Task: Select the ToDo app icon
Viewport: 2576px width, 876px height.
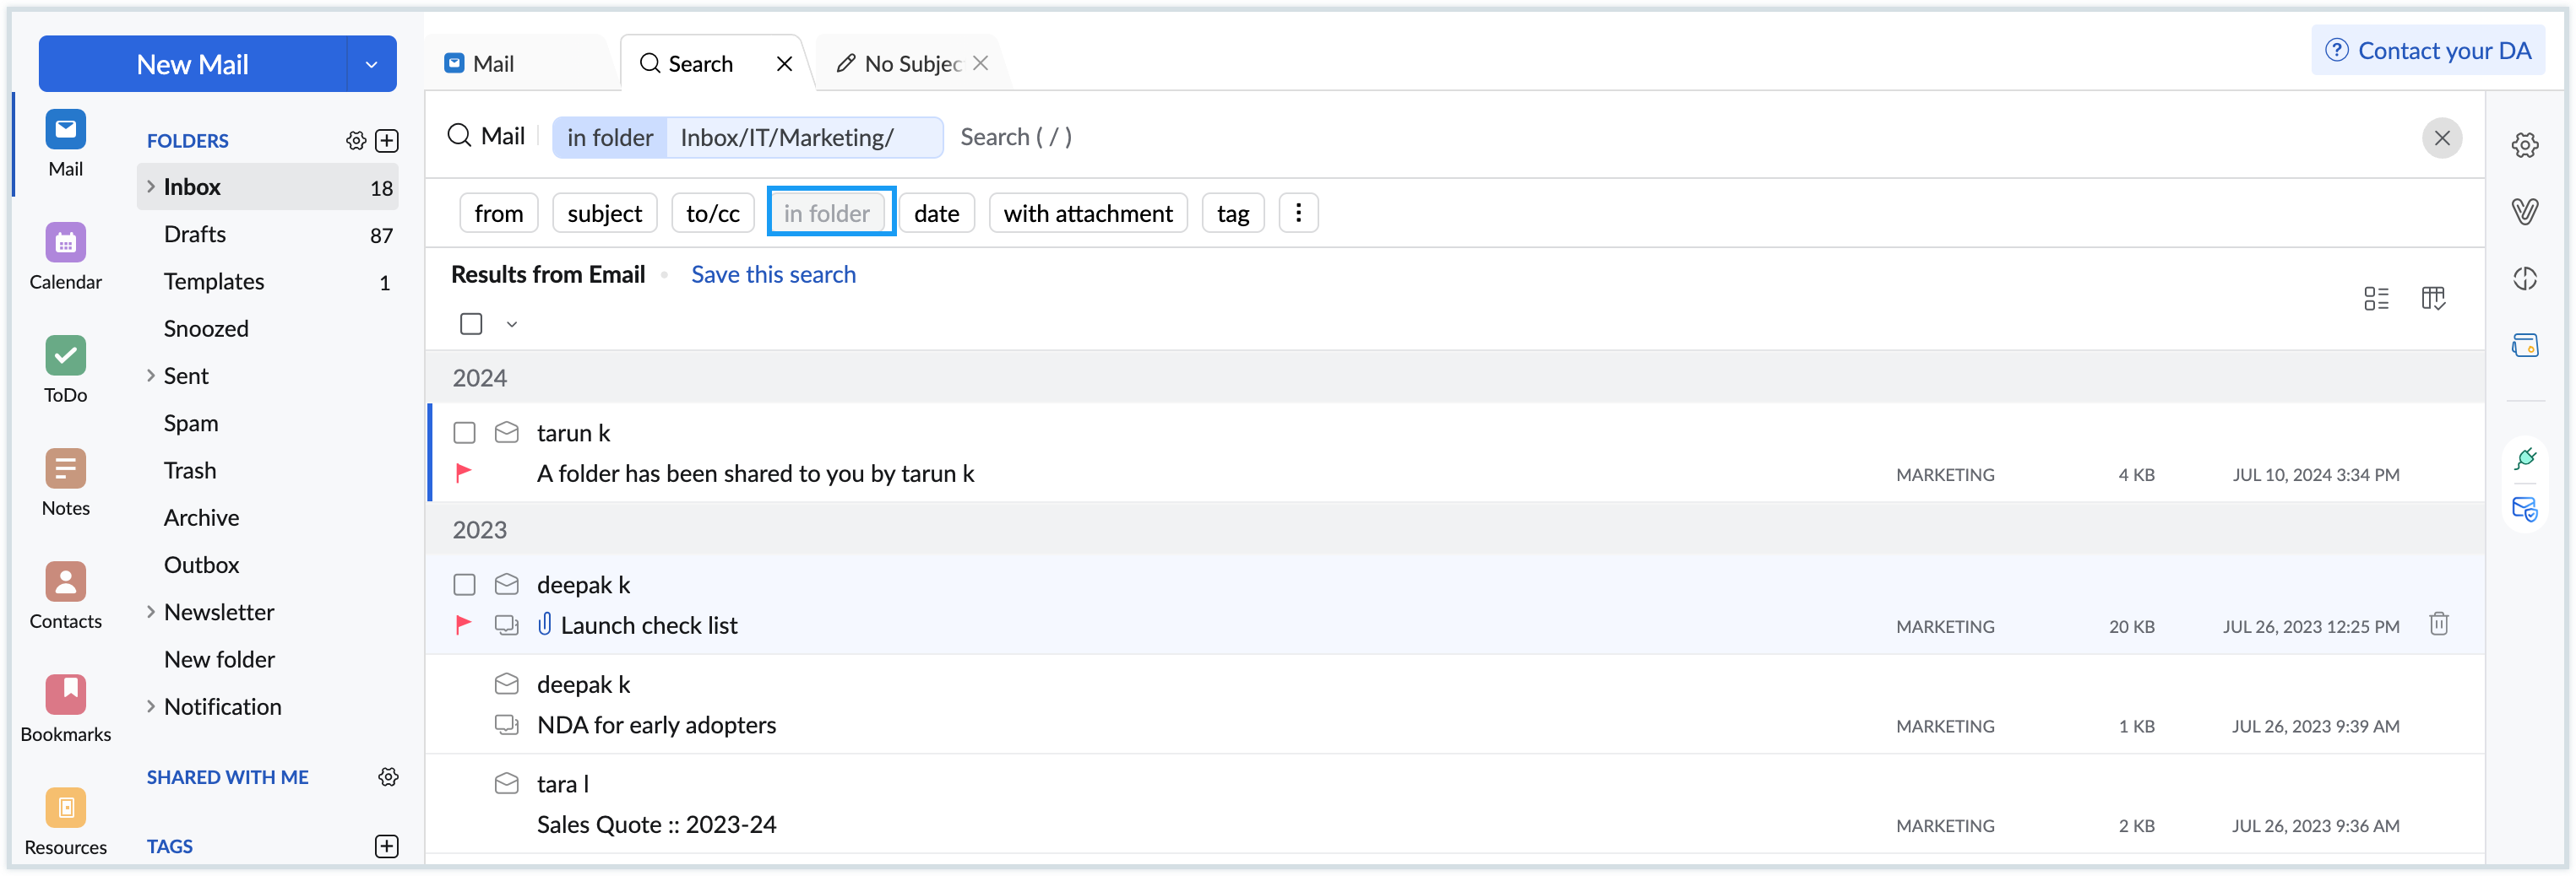Action: (64, 369)
